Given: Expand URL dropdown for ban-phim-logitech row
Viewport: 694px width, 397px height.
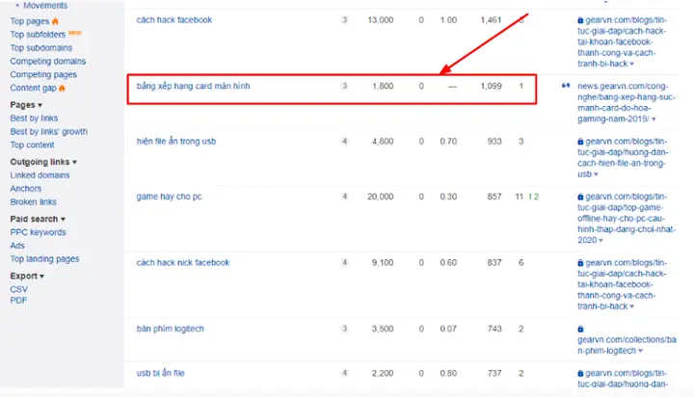Looking at the screenshot, I should (x=640, y=351).
